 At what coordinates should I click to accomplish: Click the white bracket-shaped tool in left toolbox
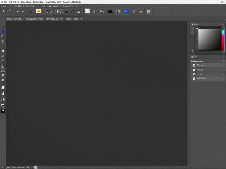(3, 105)
